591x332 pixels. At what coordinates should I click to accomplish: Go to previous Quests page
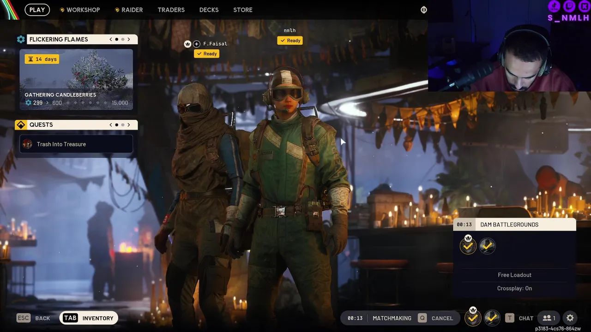(x=111, y=125)
